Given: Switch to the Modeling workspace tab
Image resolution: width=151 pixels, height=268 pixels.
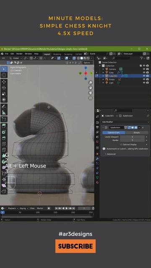Looking at the screenshot, I should click(57, 54).
